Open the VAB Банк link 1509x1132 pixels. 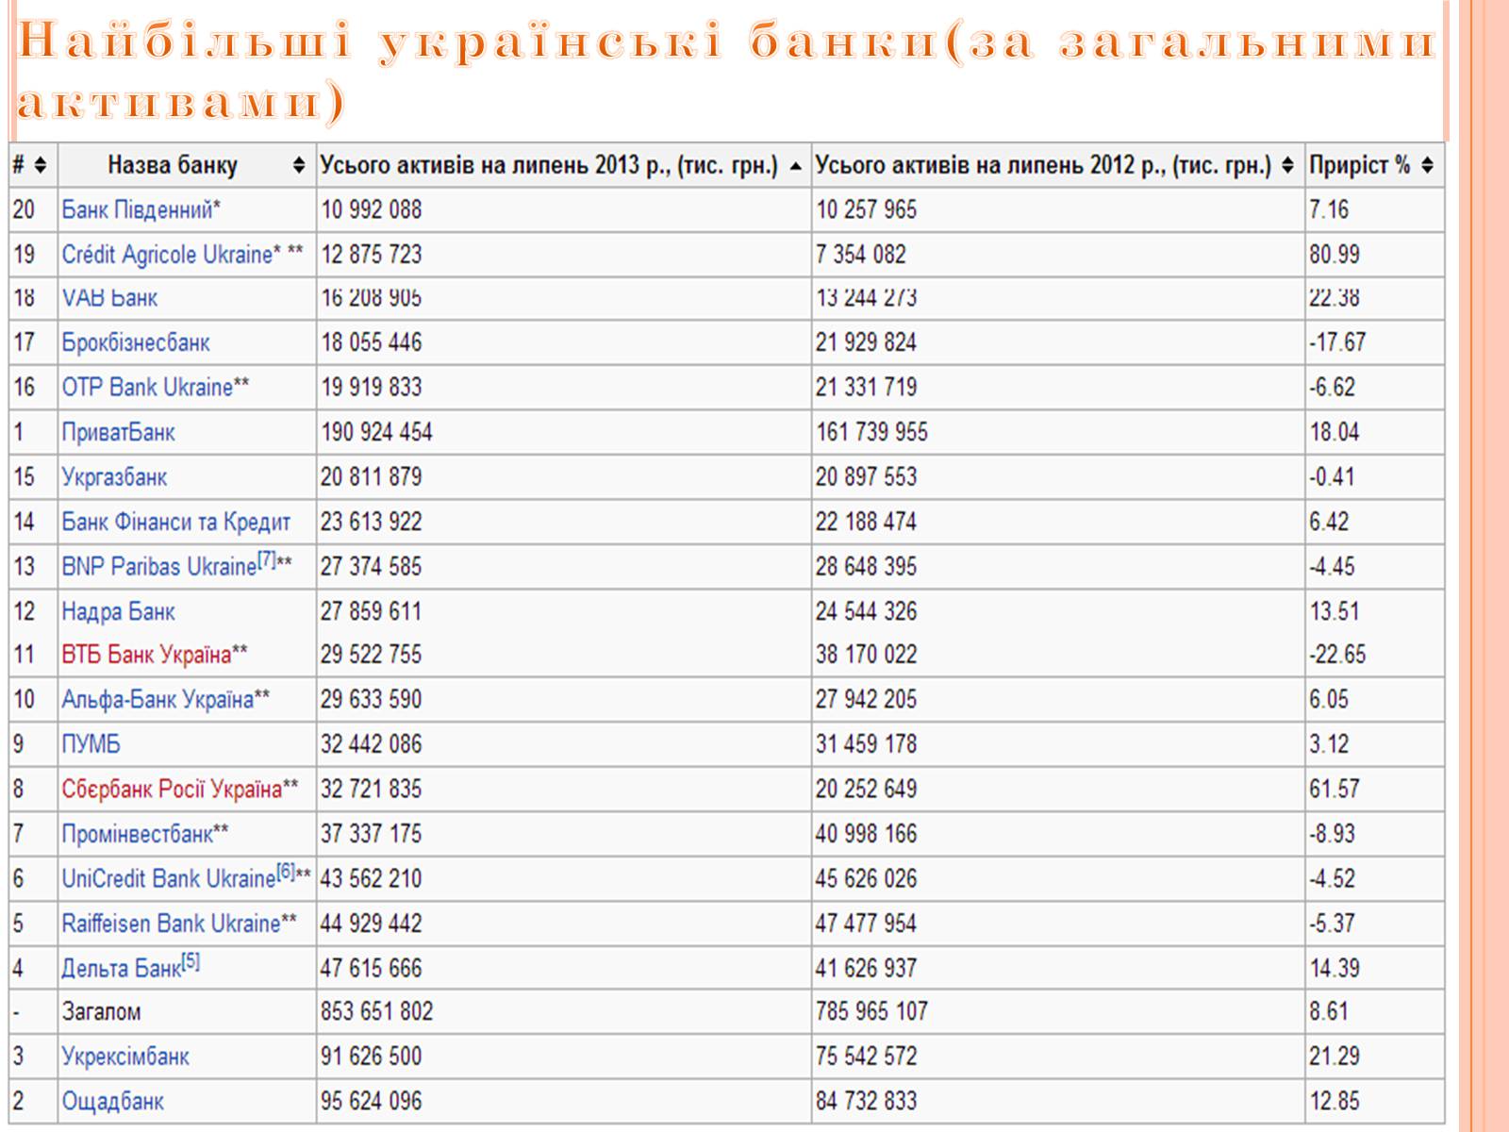(x=109, y=298)
